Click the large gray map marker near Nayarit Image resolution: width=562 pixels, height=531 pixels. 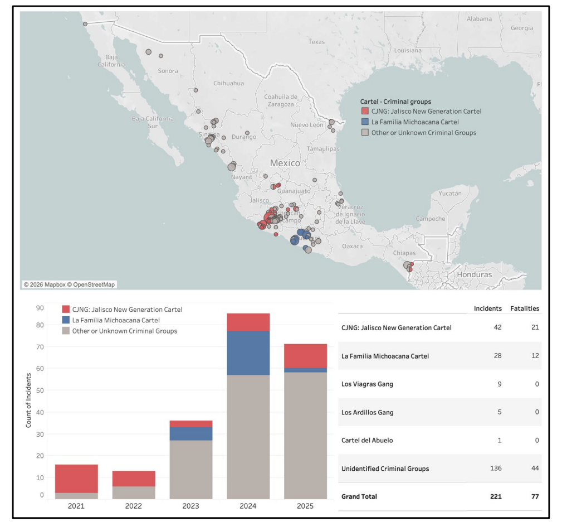(232, 167)
